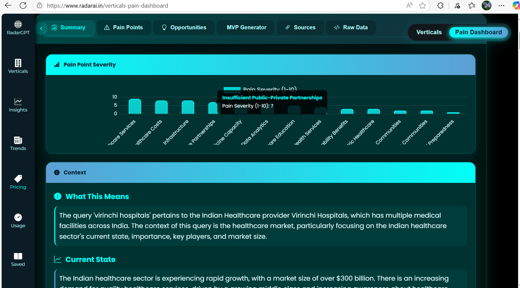Viewport: 520px width, 288px height.
Task: Open the browser profile avatar
Action: (487, 5)
